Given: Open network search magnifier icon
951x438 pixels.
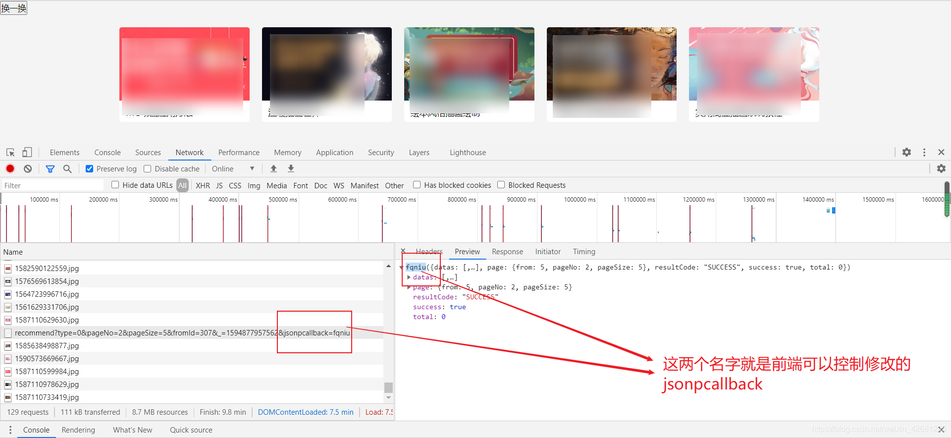Looking at the screenshot, I should [67, 169].
